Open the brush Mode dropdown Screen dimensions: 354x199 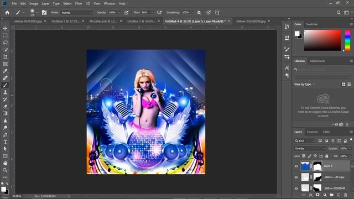[x=77, y=13]
